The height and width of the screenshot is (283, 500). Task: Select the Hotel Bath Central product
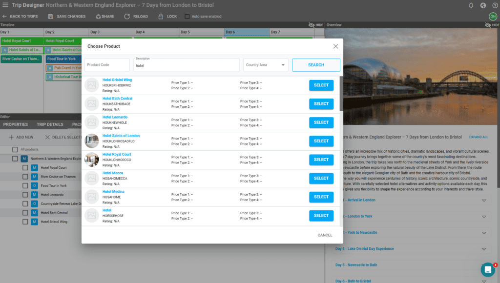(x=321, y=104)
